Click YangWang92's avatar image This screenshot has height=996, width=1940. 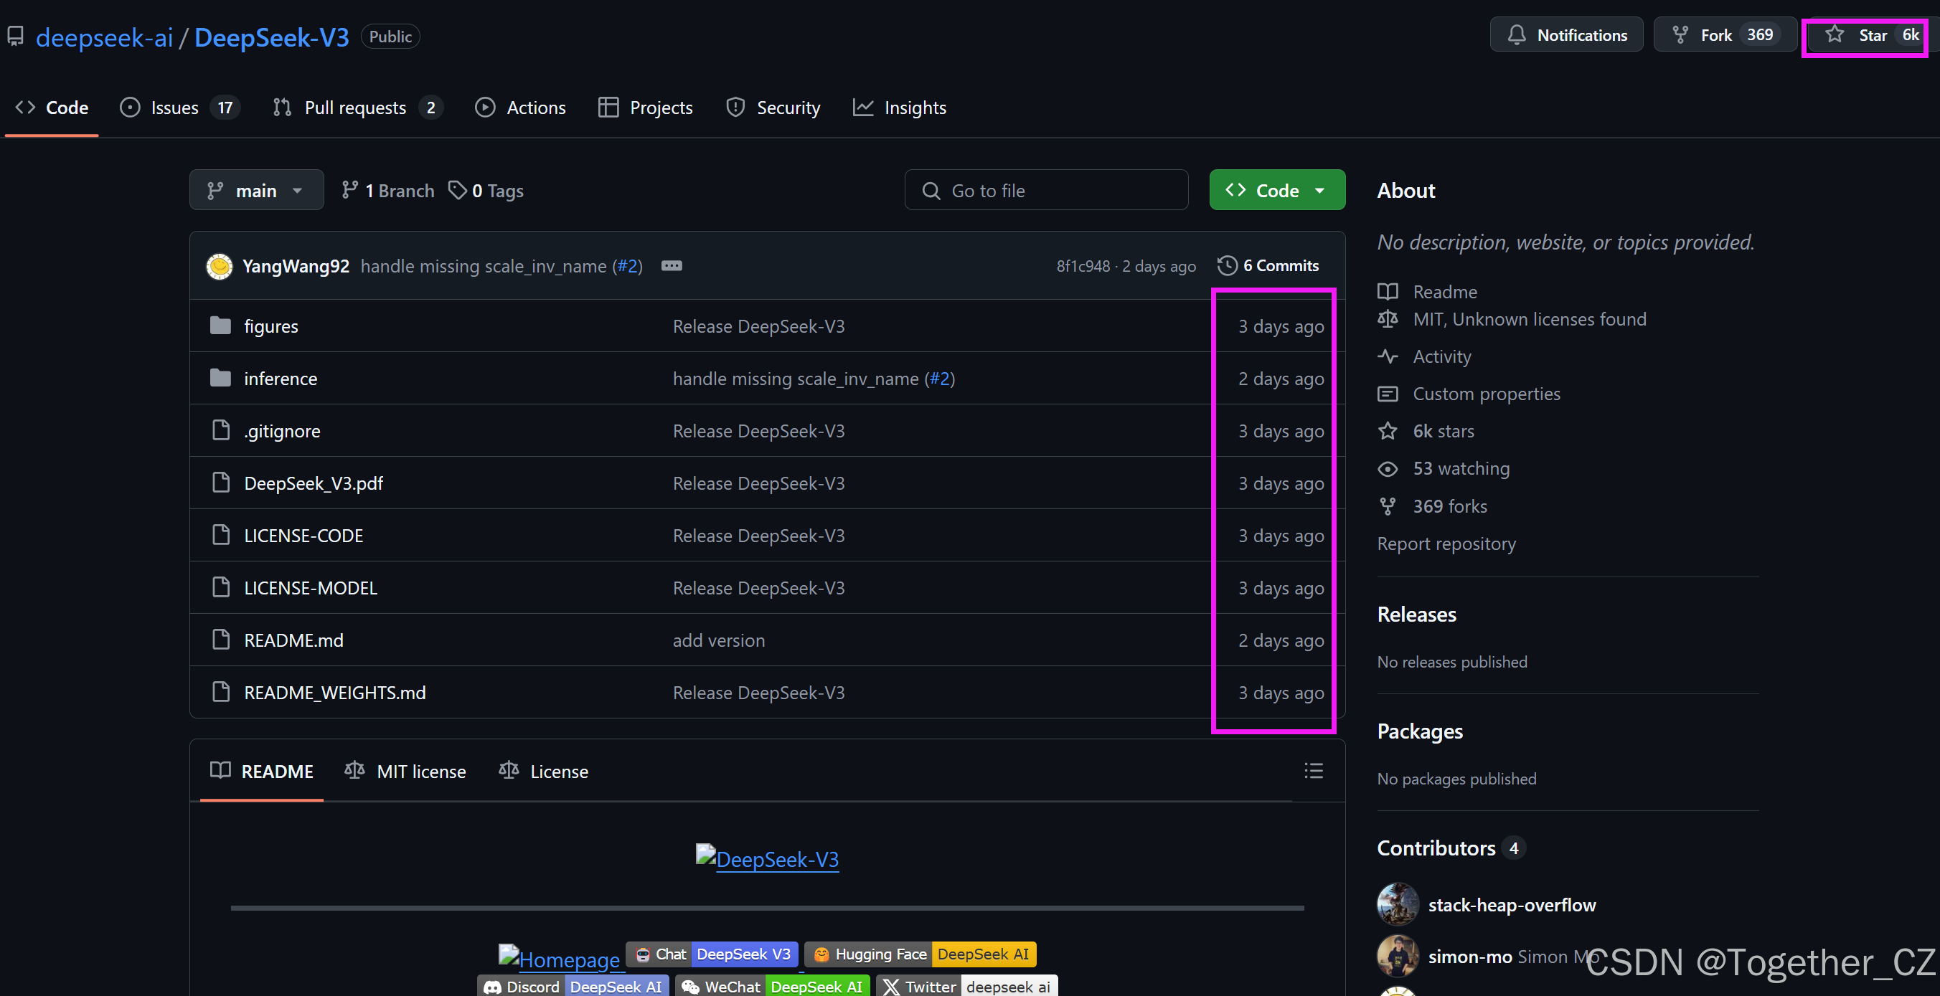[x=219, y=266]
